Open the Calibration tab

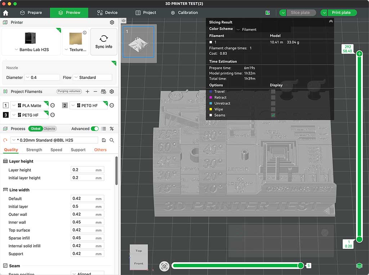(x=184, y=13)
